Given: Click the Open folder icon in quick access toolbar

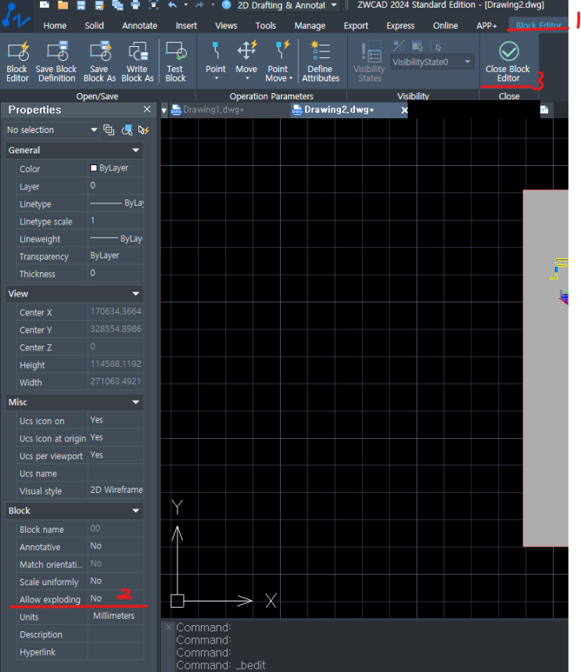Looking at the screenshot, I should [63, 5].
